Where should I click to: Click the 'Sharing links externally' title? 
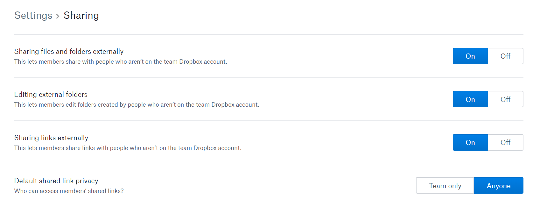[51, 138]
